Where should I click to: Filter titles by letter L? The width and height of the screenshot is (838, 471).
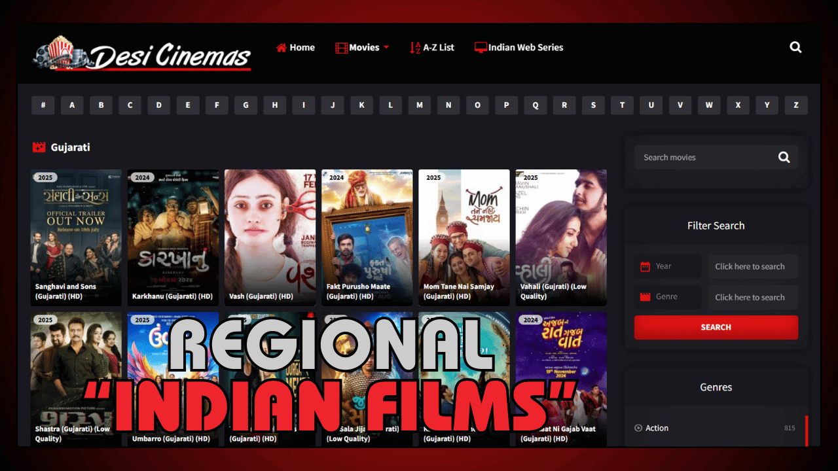point(390,105)
